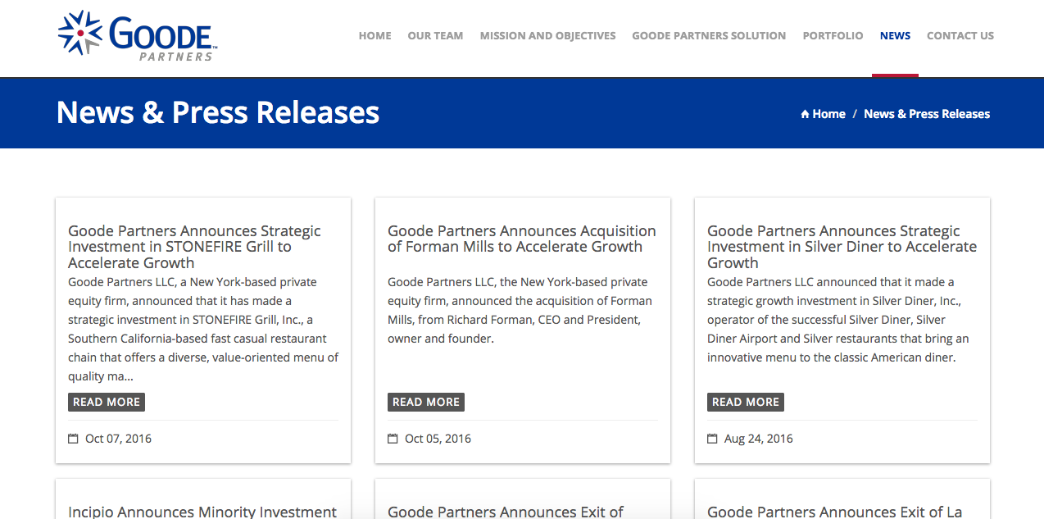Click the calendar icon beside Oct 07, 2016
Viewport: 1044px width, 519px height.
(x=70, y=438)
